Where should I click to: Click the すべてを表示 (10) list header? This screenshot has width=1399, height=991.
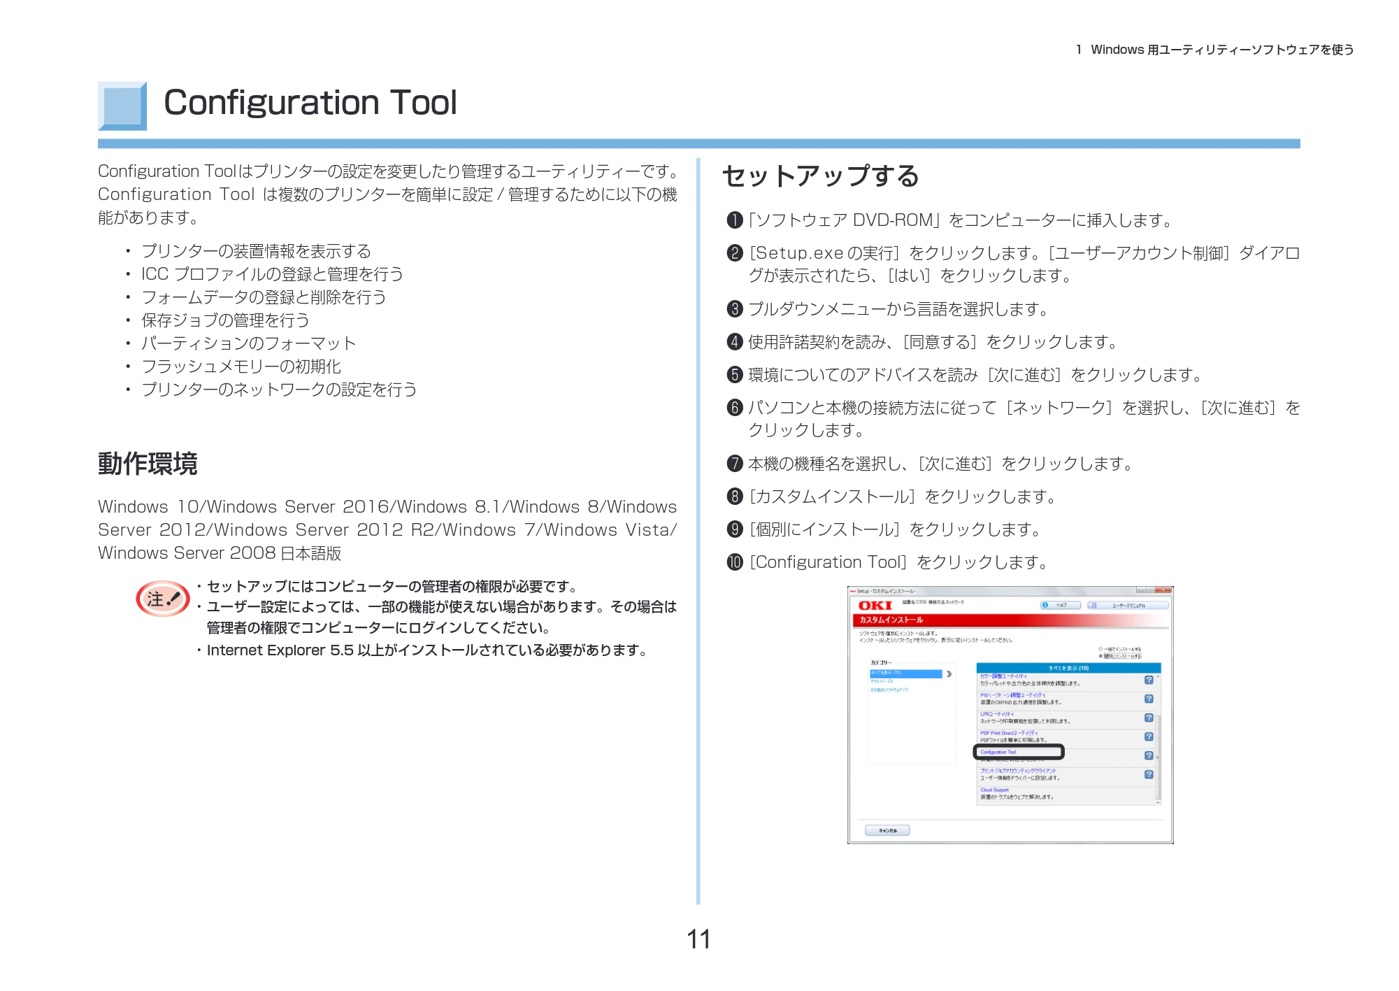[1068, 668]
